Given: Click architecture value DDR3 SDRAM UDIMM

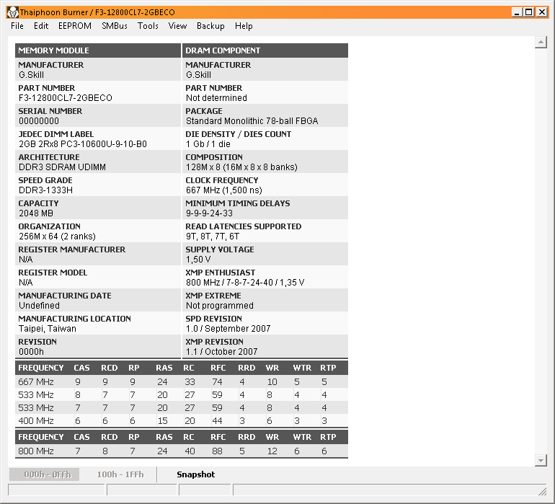Looking at the screenshot, I should [x=62, y=167].
